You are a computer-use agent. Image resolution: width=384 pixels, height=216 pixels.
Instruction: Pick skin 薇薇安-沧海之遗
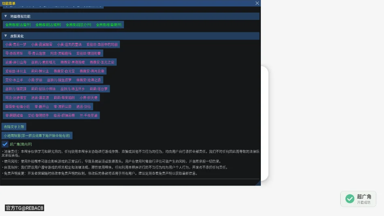tap(89, 80)
